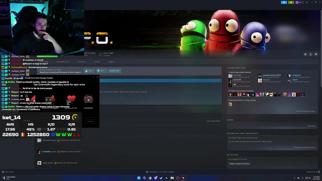Open the taskbar icon with the red badge

point(178,178)
